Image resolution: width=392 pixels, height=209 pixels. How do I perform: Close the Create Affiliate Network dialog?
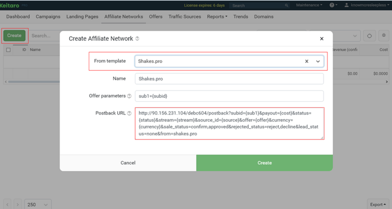click(x=322, y=39)
